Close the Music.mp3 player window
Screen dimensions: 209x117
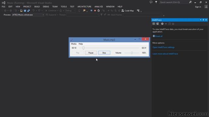click(145, 39)
